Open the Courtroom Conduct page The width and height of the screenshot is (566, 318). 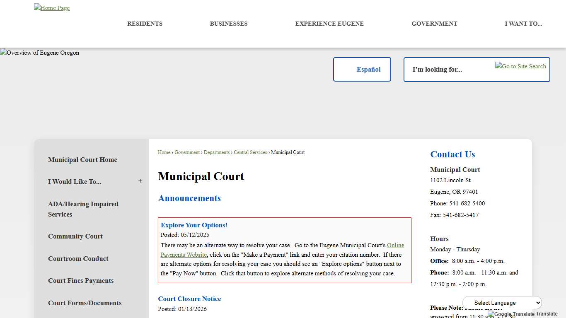click(x=78, y=258)
